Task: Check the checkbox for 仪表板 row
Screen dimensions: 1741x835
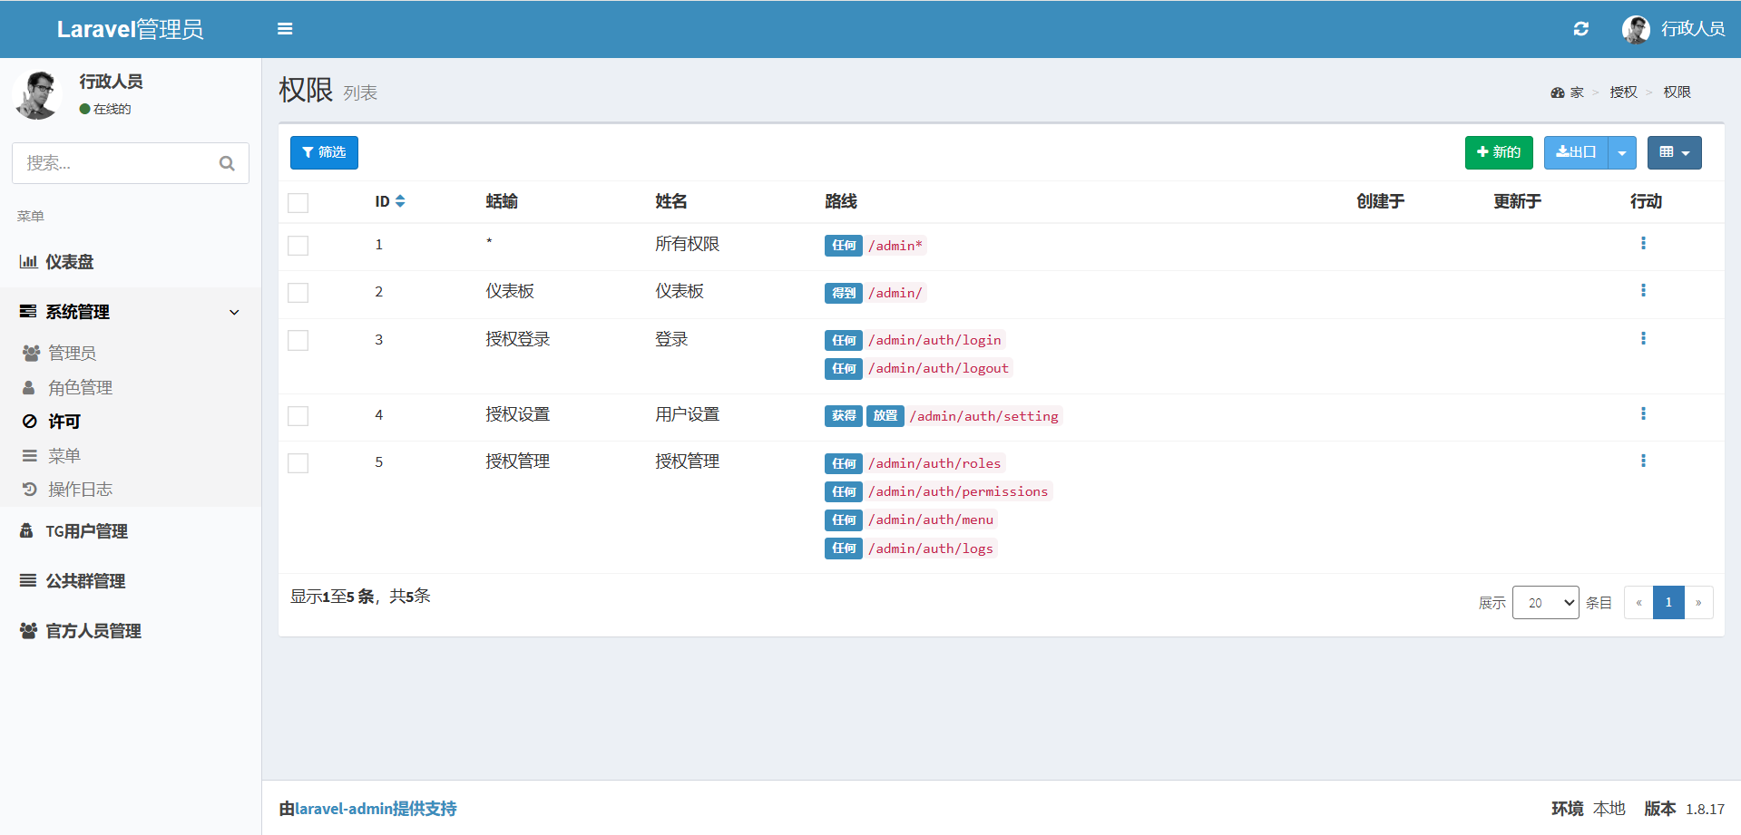Action: coord(298,293)
